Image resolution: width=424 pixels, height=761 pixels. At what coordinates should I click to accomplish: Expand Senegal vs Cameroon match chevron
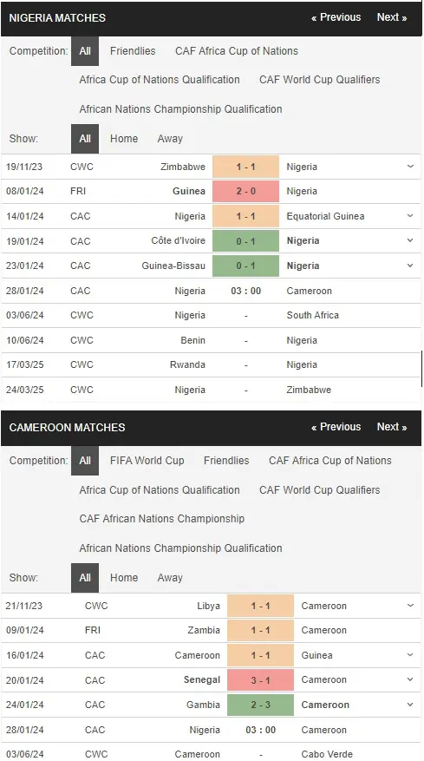[x=410, y=680]
